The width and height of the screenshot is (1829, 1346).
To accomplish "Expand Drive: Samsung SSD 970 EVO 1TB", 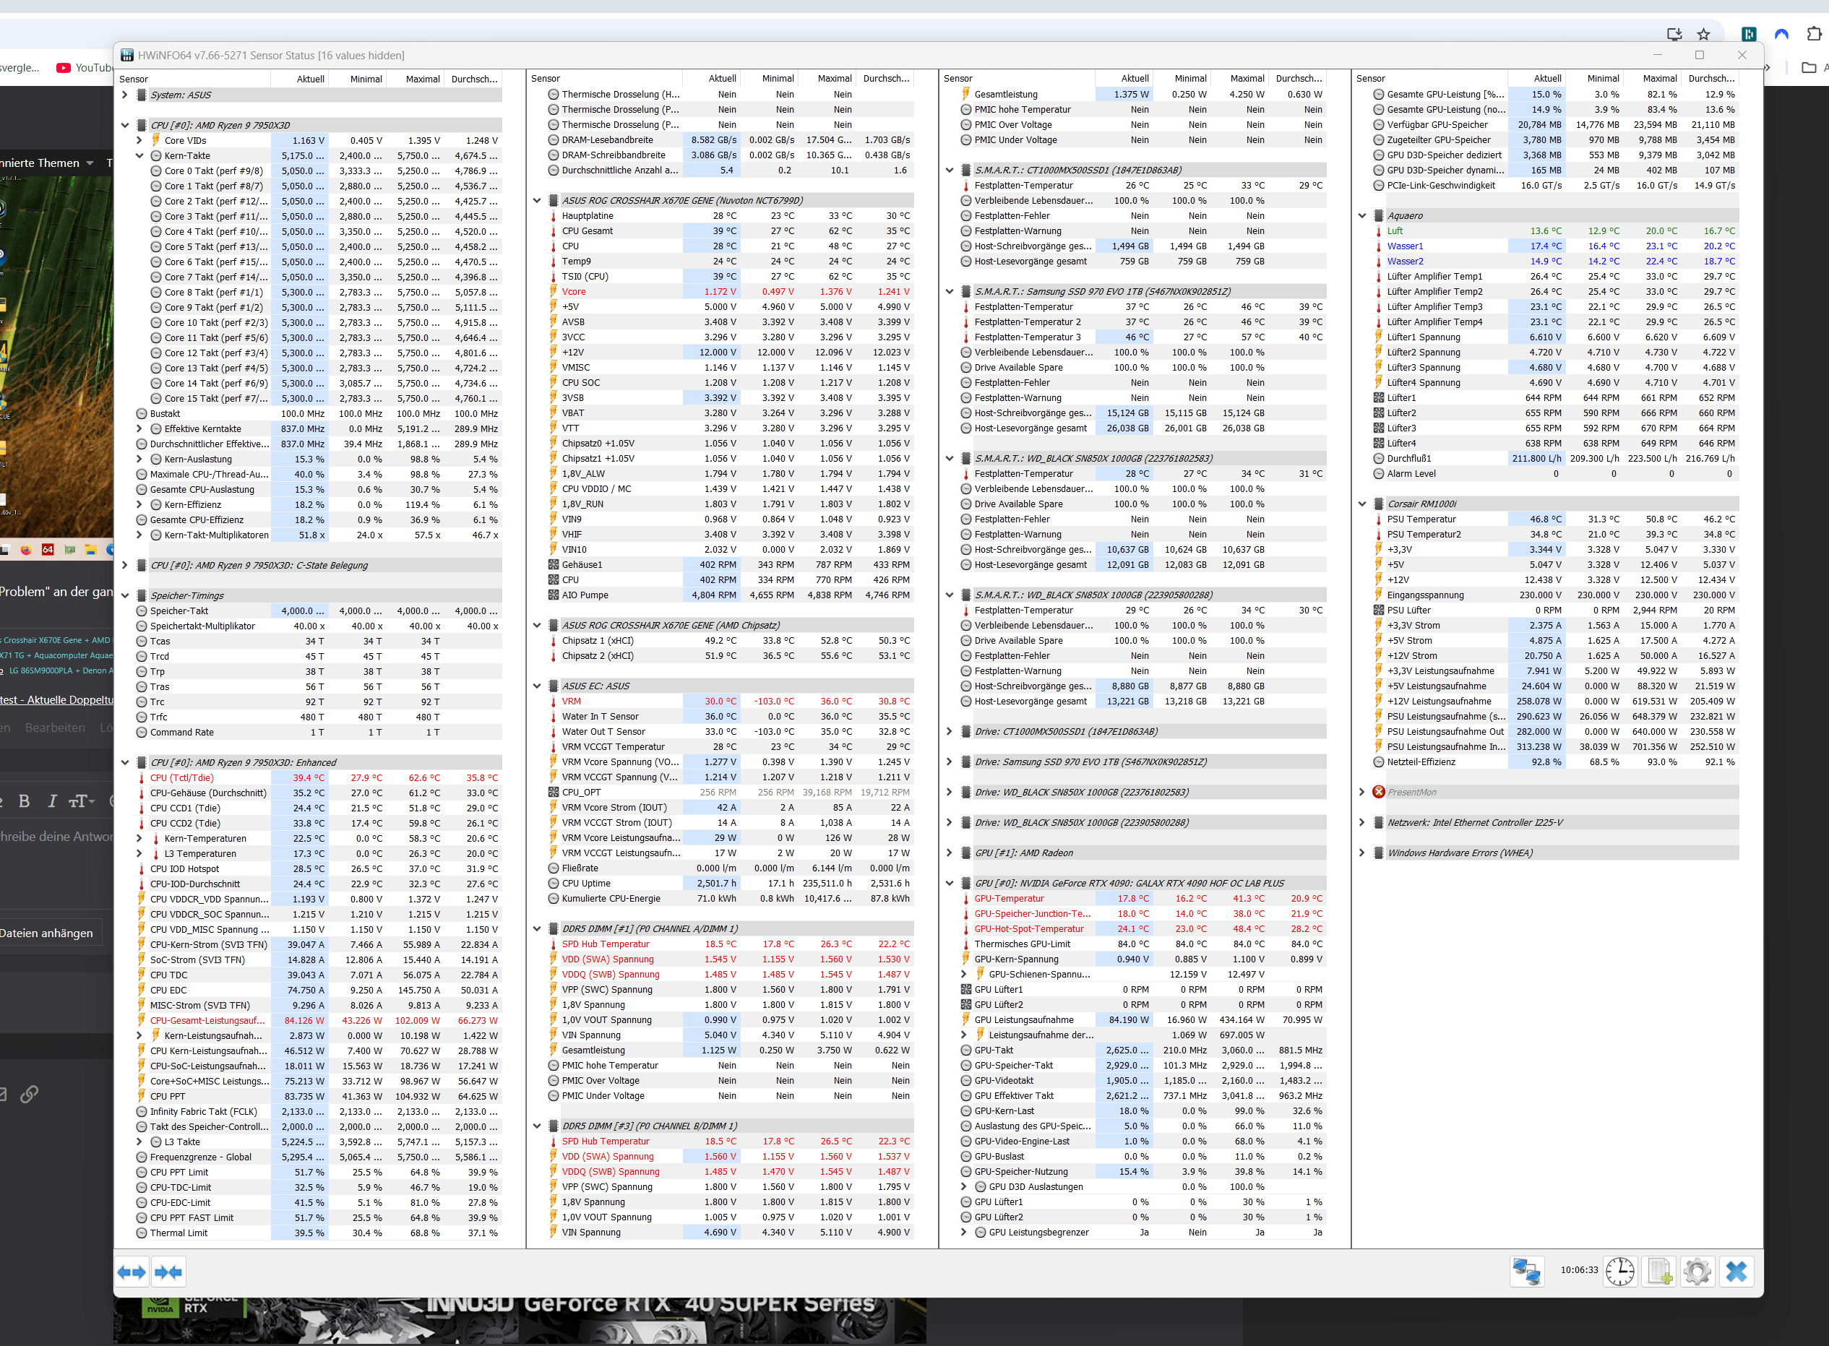I will click(949, 762).
